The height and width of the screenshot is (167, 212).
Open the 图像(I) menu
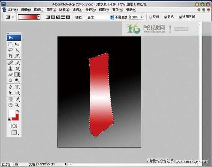(x=39, y=10)
